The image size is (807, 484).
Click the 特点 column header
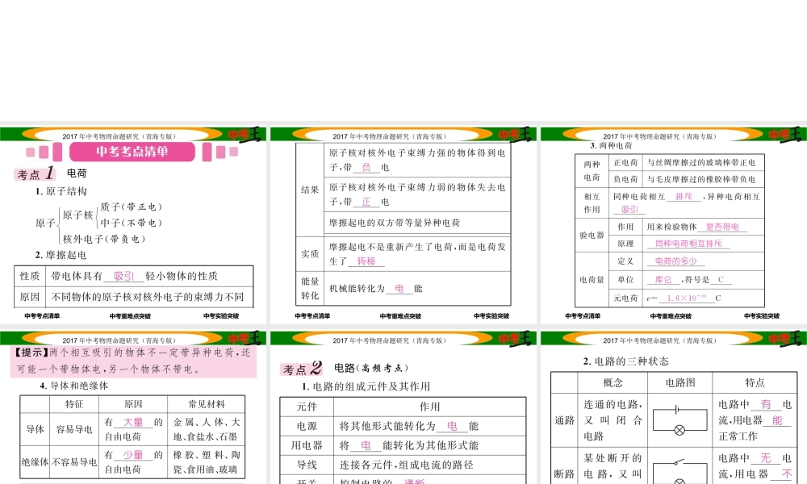click(755, 382)
